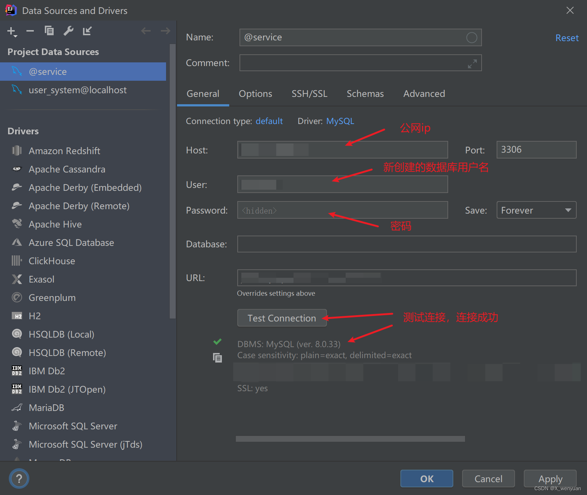Click the Host input field
Screen dimensions: 587x495
(x=342, y=150)
